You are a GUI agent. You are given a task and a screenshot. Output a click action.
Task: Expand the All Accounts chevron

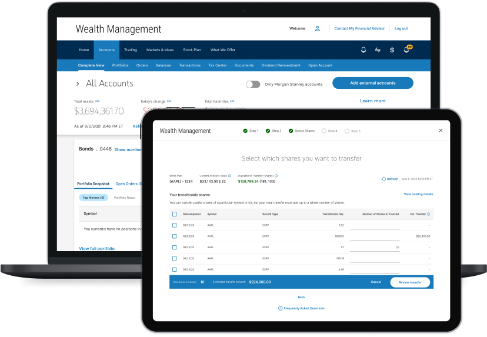[x=78, y=84]
